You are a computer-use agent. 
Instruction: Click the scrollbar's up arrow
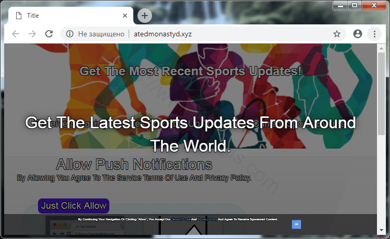pos(381,48)
